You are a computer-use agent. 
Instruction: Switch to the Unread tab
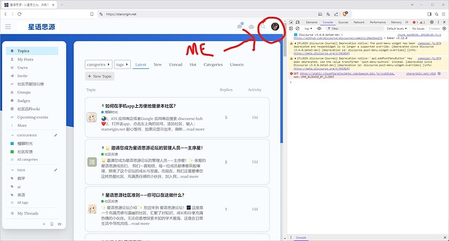pos(176,64)
